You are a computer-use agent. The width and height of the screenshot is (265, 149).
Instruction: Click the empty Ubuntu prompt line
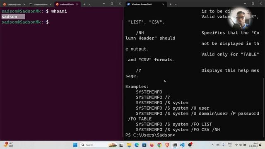pyautogui.click(x=25, y=22)
